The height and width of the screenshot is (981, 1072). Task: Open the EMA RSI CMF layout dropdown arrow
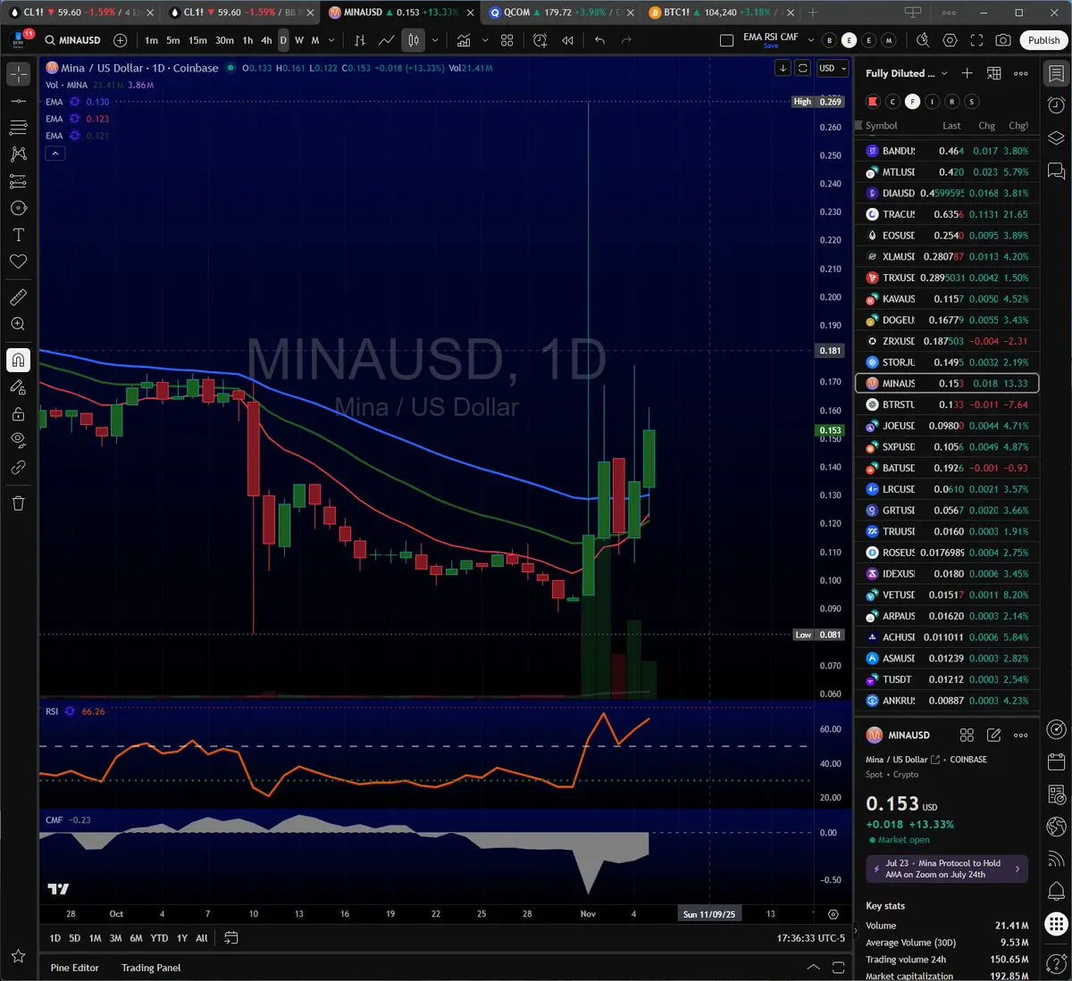pos(811,40)
